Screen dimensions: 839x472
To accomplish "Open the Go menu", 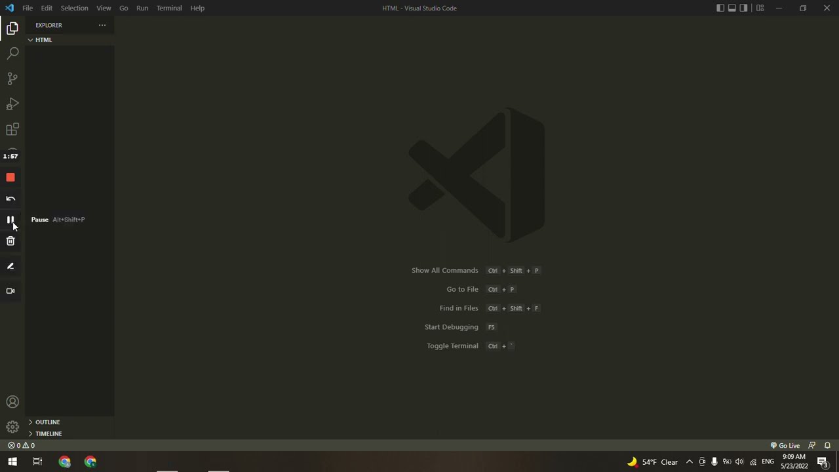I will tap(124, 8).
